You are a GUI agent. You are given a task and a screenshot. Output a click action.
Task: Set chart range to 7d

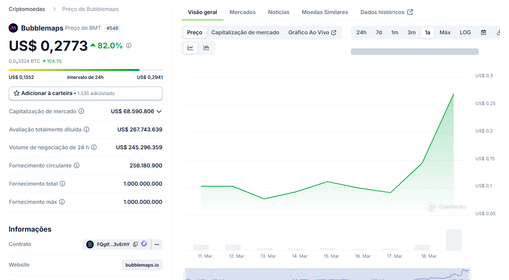(x=379, y=32)
